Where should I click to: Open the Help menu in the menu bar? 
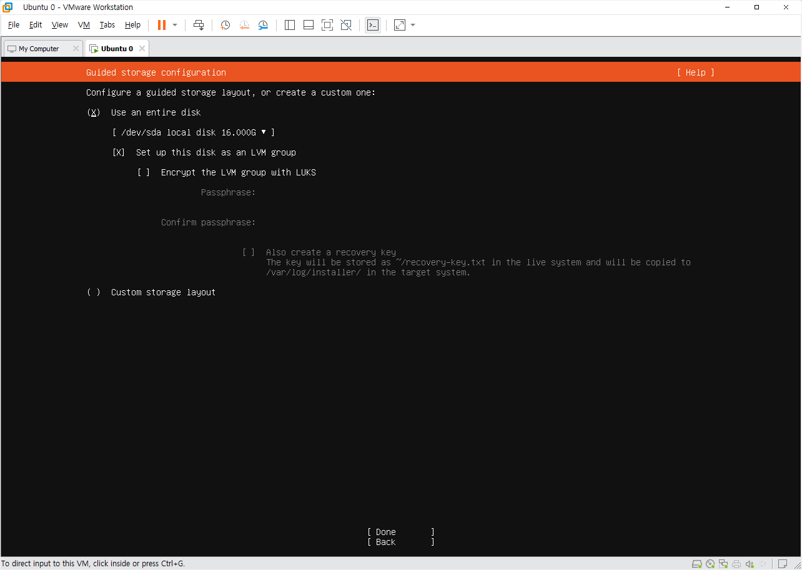(x=132, y=25)
